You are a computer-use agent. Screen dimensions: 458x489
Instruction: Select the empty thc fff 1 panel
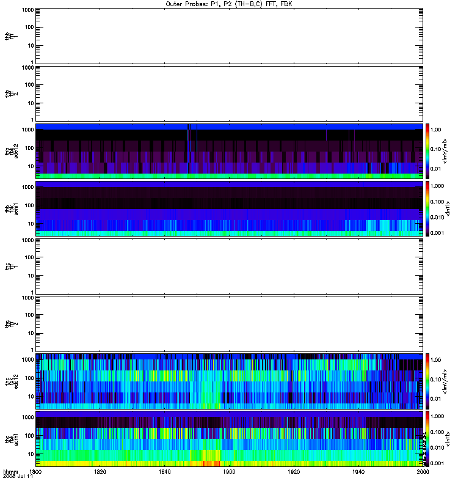pos(229,267)
